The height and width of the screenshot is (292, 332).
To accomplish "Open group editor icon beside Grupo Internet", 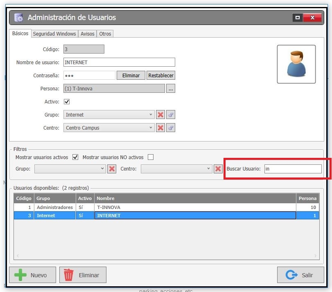I will (171, 115).
